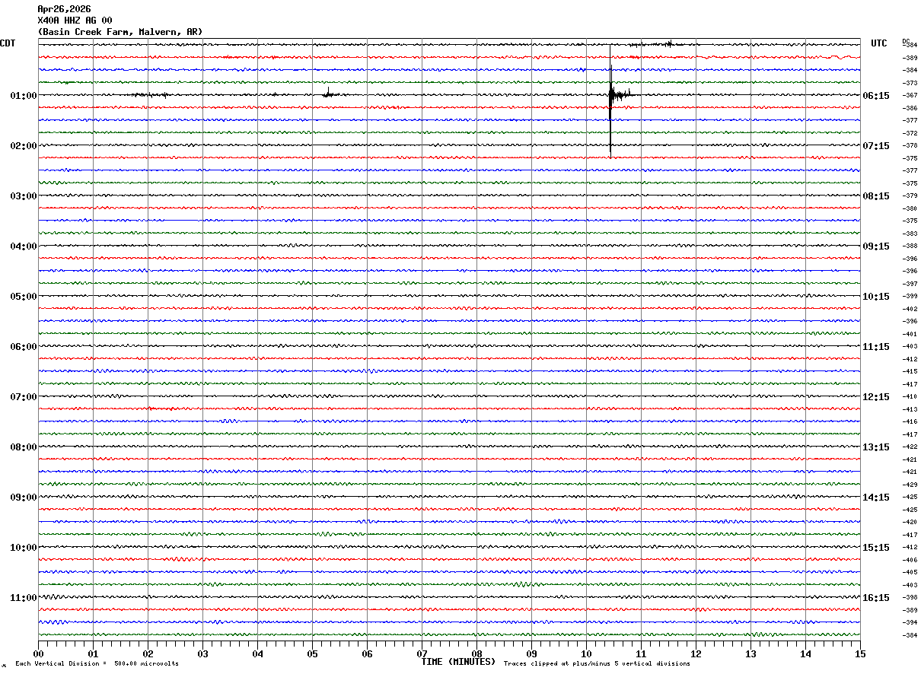Click the TIME (MINUTES) axis title
The image size is (921, 674).
(458, 661)
